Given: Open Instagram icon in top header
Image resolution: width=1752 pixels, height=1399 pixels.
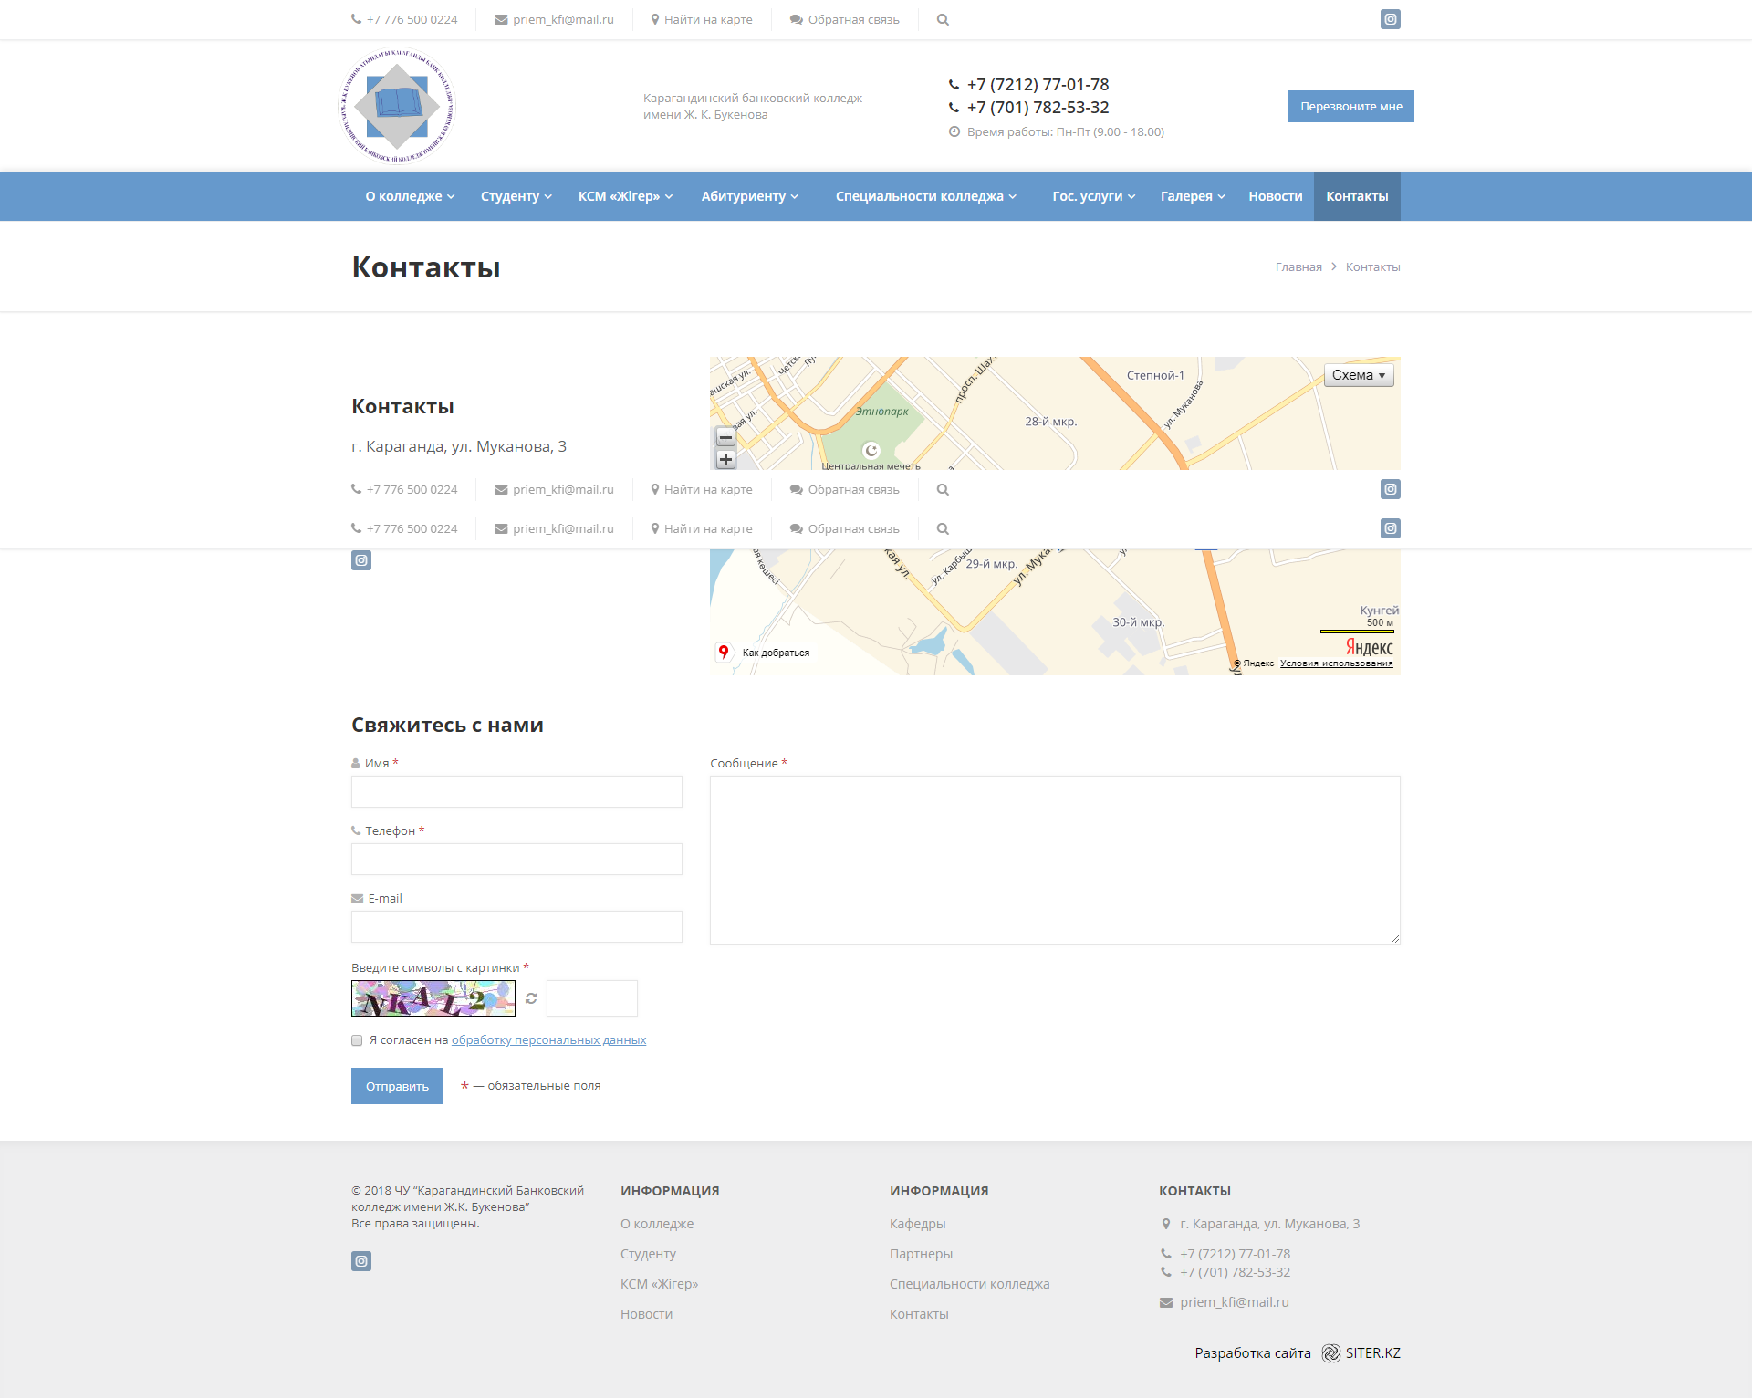Looking at the screenshot, I should [x=1390, y=19].
